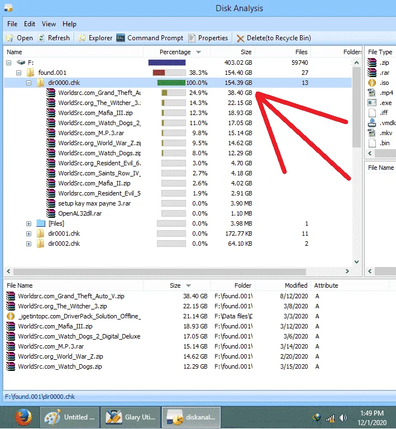Collapse the F: drive tree node
This screenshot has height=429, width=396.
click(x=9, y=63)
